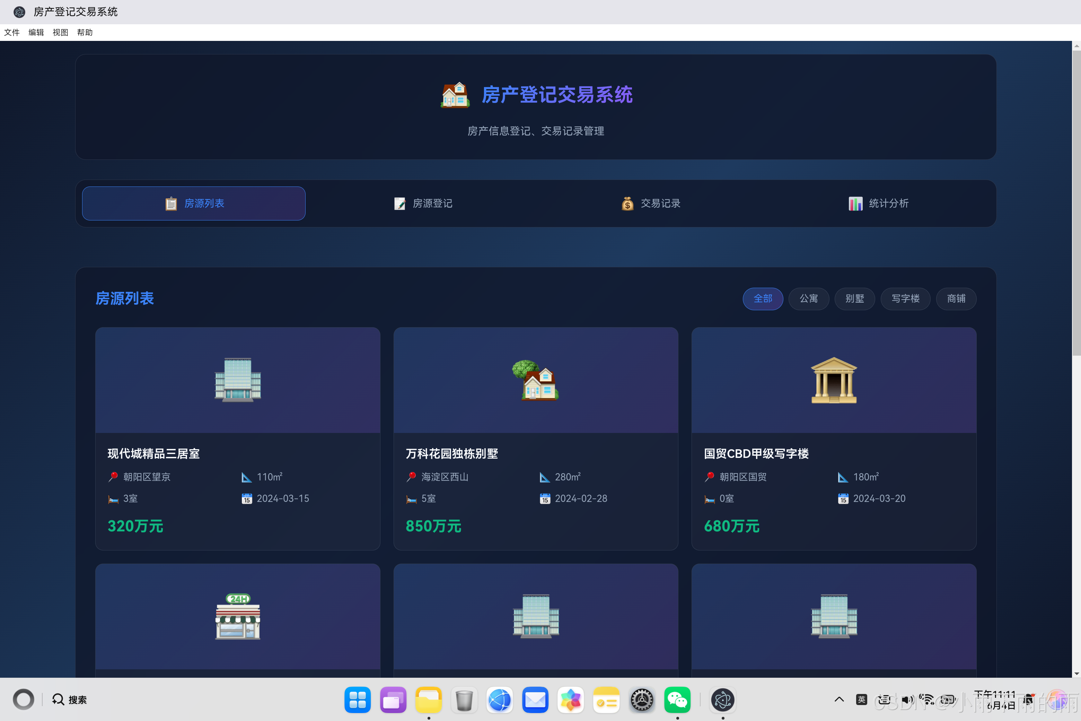This screenshot has width=1081, height=721.
Task: Click the memo icon on 房源登记 tab
Action: pos(400,203)
